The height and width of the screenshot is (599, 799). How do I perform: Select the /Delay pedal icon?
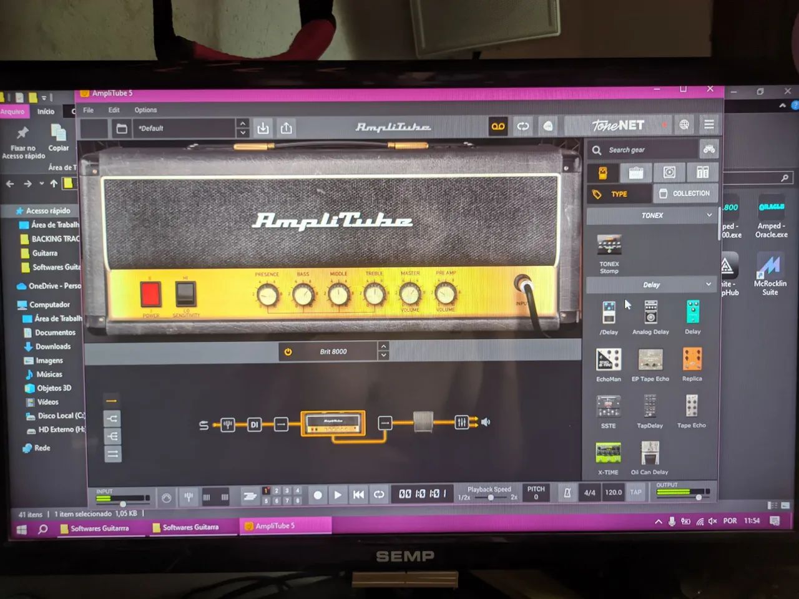[x=609, y=313]
